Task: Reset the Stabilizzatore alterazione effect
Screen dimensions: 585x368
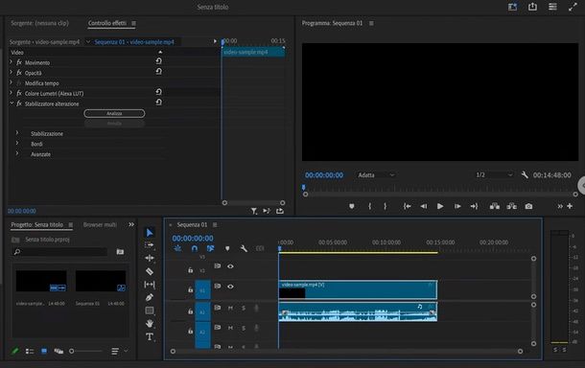Action: coord(158,103)
